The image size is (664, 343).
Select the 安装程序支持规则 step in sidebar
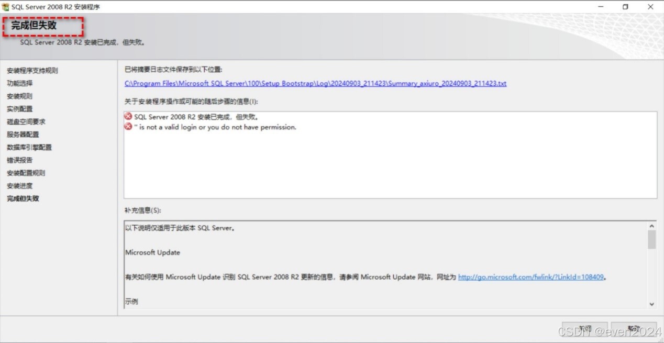tap(32, 71)
